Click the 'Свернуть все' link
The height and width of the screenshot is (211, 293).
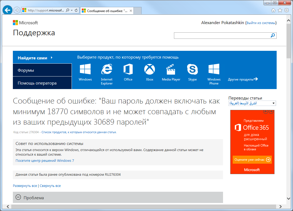coord(50,186)
